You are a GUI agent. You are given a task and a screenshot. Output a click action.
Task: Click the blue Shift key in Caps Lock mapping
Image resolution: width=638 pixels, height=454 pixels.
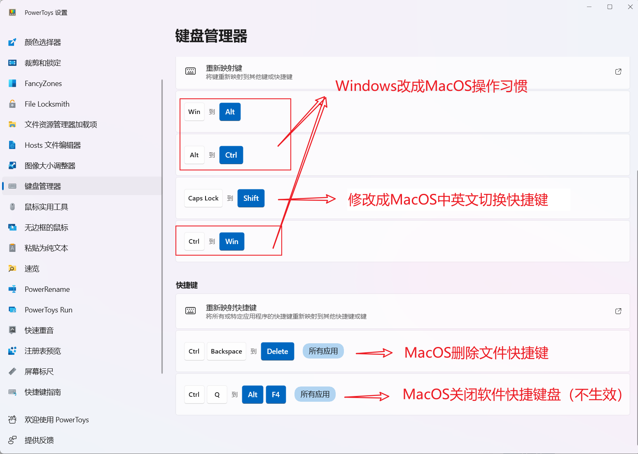coord(251,198)
